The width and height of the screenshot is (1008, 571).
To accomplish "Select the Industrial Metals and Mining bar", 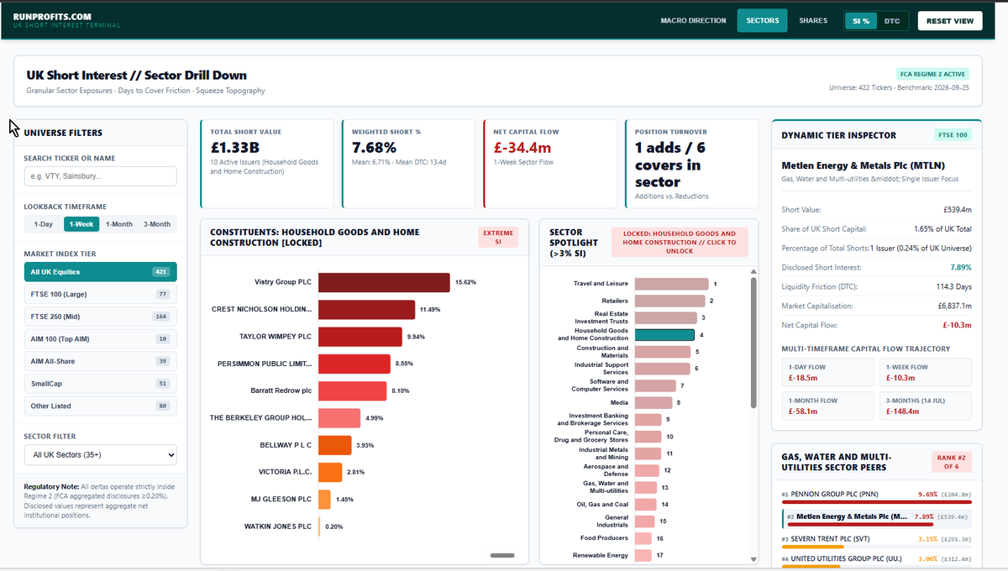I will 647,453.
